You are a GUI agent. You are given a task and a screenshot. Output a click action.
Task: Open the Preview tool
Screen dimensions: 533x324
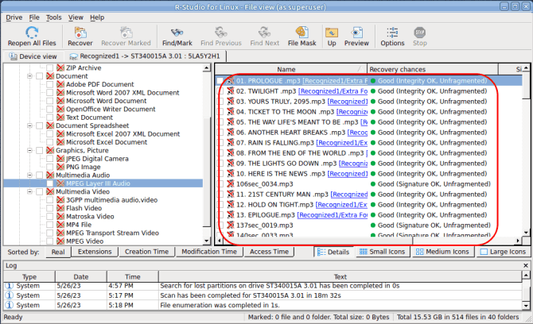(x=356, y=33)
